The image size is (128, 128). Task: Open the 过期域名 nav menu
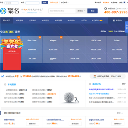click(32, 21)
